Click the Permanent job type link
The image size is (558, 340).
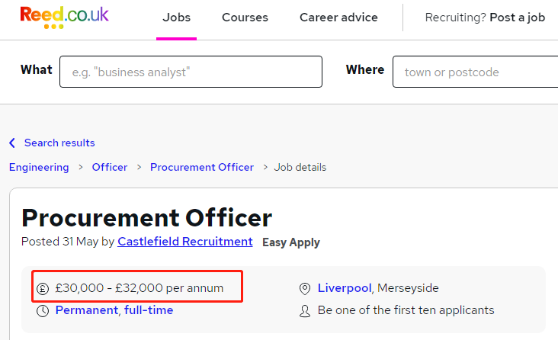coord(87,310)
